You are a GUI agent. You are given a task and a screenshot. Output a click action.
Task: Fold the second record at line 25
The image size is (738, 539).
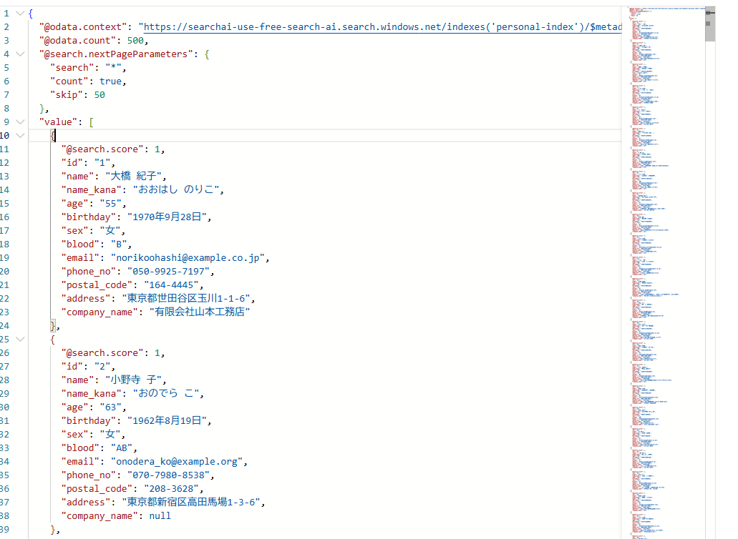pos(19,340)
